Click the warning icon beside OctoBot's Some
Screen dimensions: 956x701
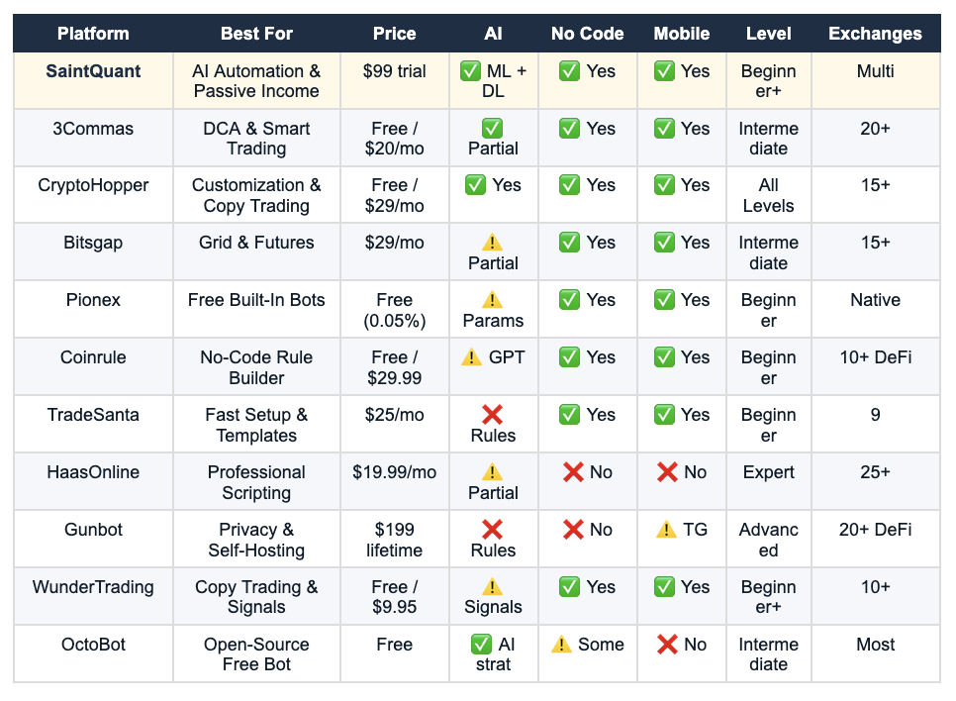[561, 645]
